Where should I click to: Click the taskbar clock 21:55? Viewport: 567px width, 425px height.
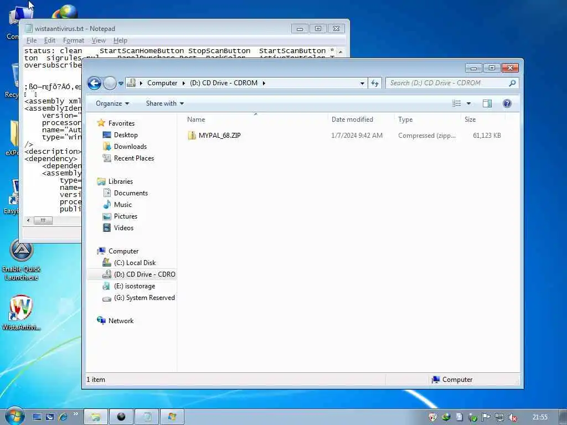pyautogui.click(x=540, y=417)
